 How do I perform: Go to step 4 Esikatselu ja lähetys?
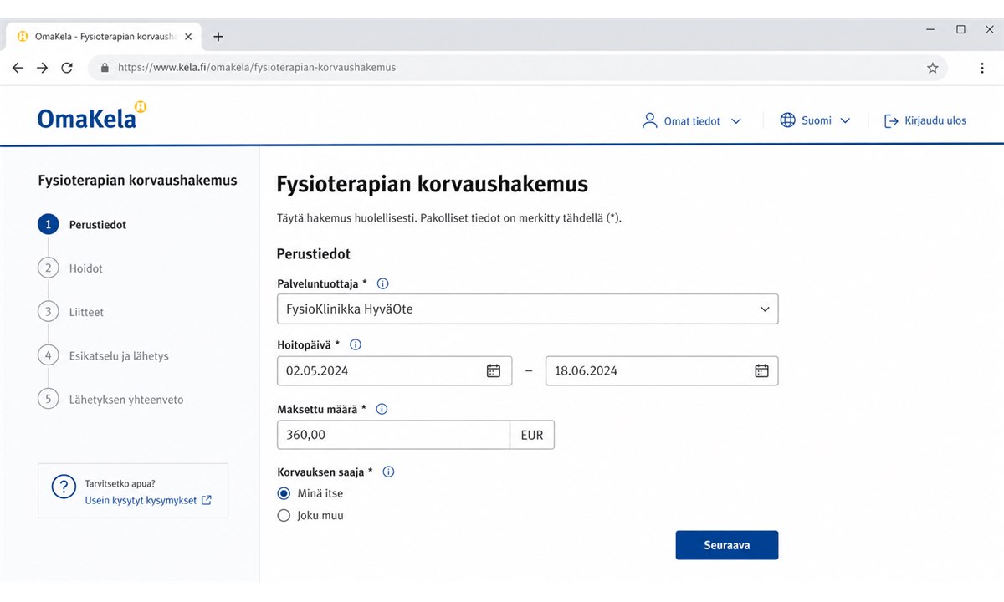click(x=103, y=355)
